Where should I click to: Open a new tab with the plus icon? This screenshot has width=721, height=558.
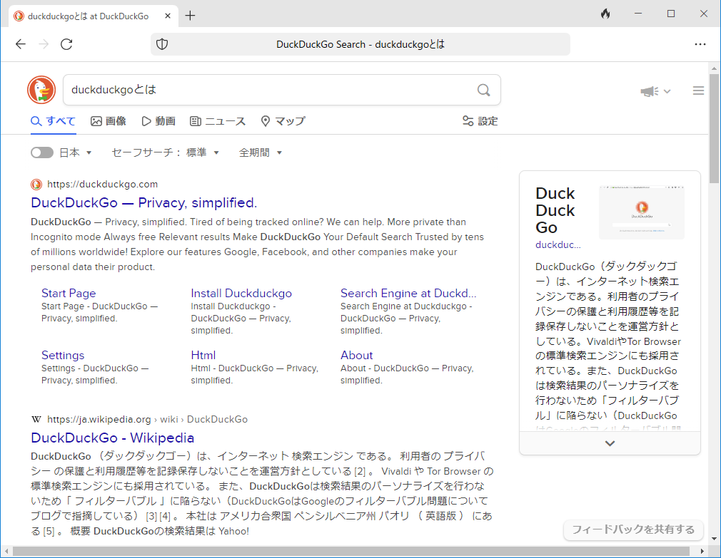[x=190, y=16]
